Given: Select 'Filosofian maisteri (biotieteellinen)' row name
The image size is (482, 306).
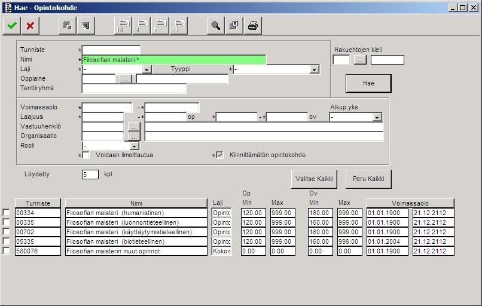Looking at the screenshot, I should (x=136, y=241).
